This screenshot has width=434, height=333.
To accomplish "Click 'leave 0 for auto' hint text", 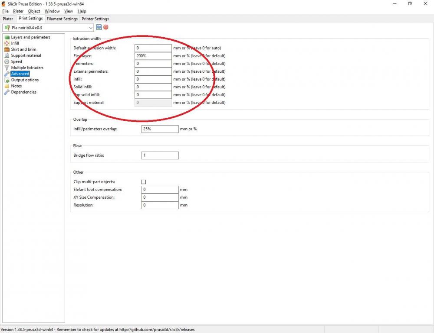I will (206, 48).
